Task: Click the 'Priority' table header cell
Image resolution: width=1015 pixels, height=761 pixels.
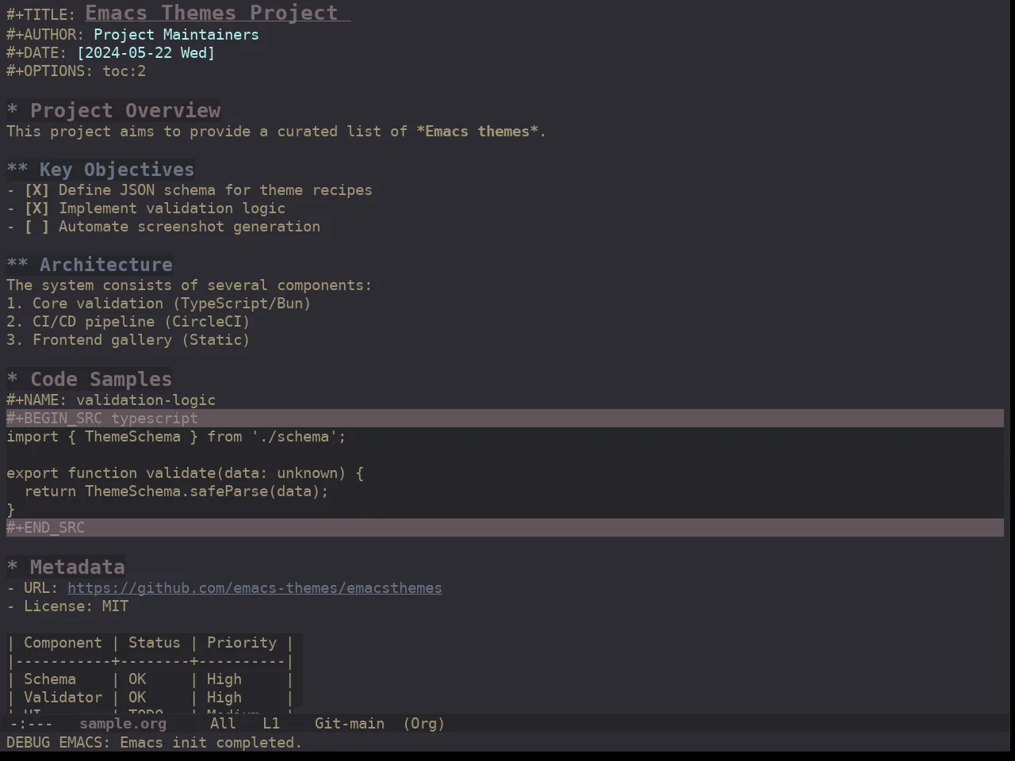Action: coord(242,643)
